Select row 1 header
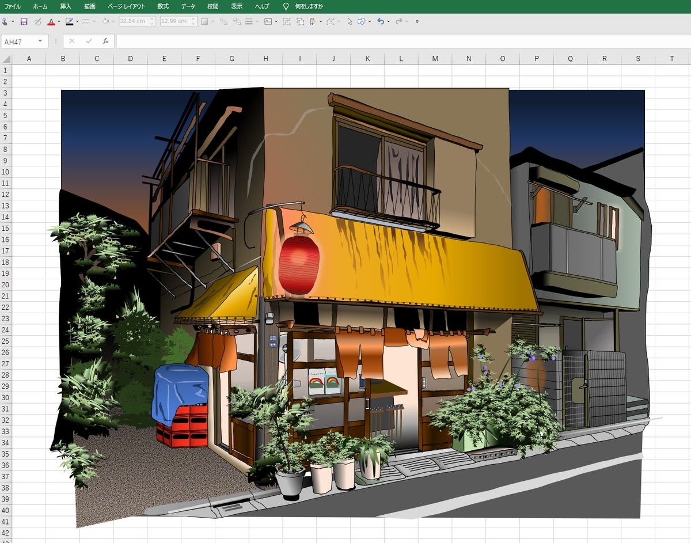The height and width of the screenshot is (543, 691). pos(6,70)
